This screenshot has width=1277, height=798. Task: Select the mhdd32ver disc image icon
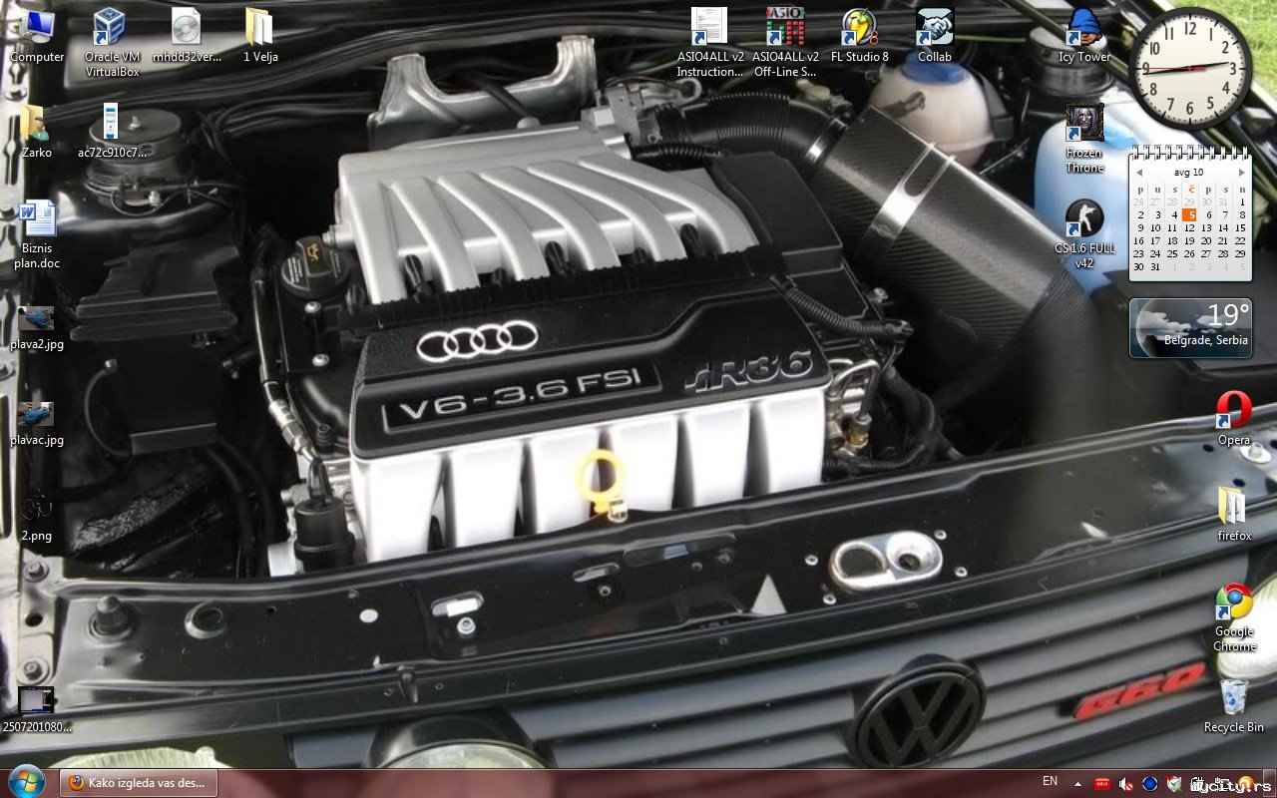point(187,36)
